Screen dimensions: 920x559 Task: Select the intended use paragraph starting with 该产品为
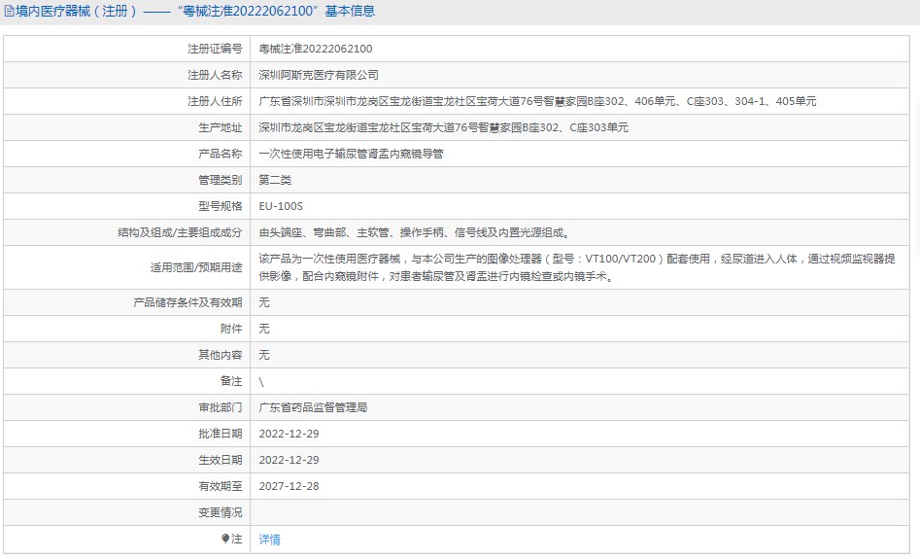pos(577,267)
